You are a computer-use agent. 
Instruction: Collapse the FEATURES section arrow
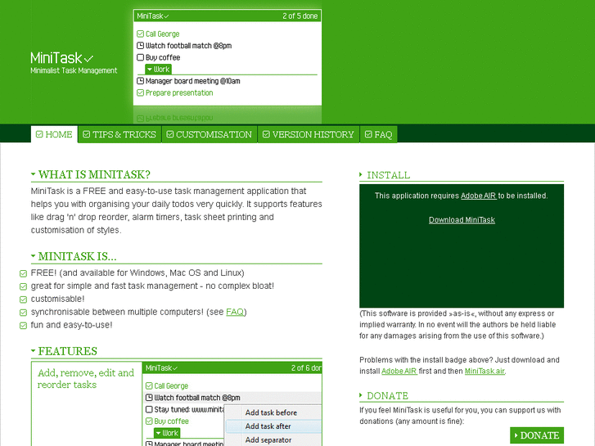point(34,351)
